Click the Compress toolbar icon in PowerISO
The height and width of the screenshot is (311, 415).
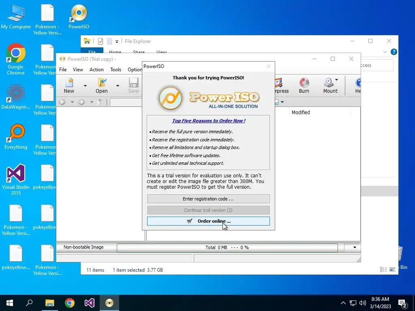point(281,85)
